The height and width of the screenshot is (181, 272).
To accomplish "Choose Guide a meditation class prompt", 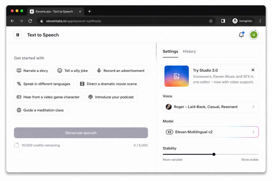I will pyautogui.click(x=40, y=110).
